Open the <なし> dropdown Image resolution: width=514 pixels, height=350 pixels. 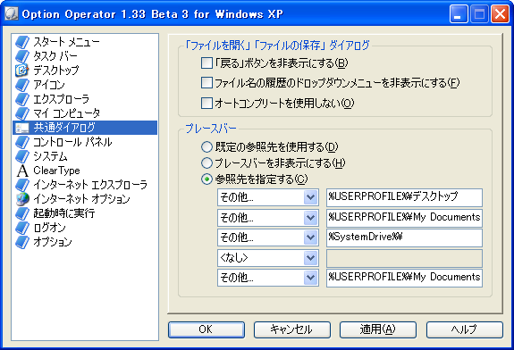(310, 258)
